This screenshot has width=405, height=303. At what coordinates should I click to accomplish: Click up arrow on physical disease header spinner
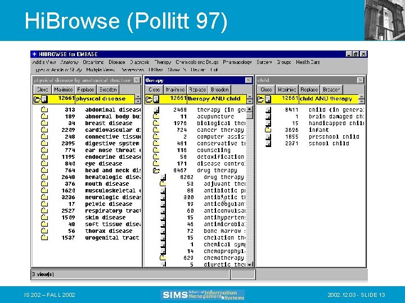click(138, 97)
